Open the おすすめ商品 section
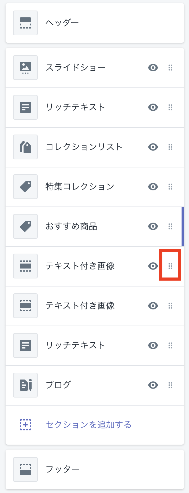 71,226
